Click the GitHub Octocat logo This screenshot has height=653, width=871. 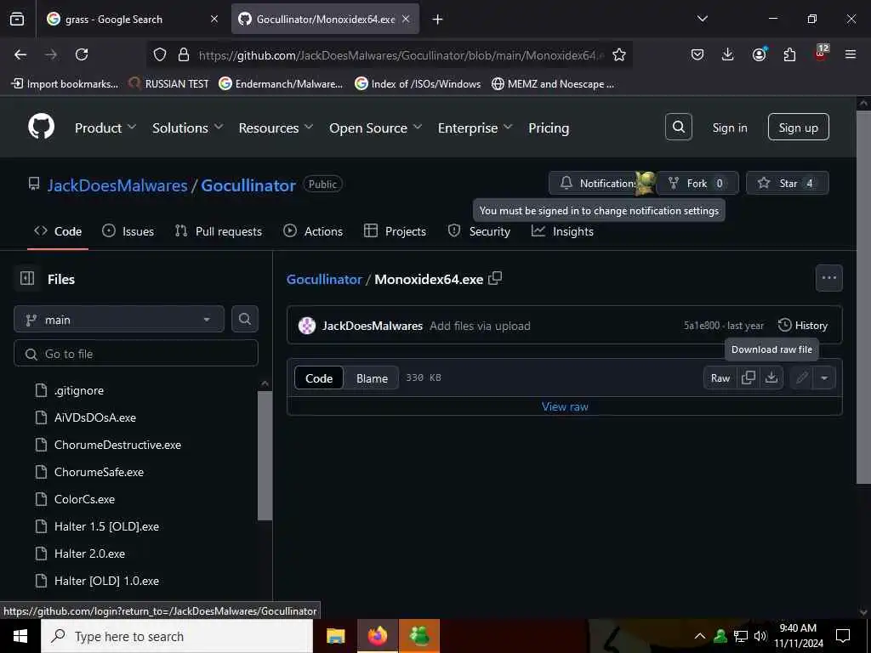(x=41, y=128)
